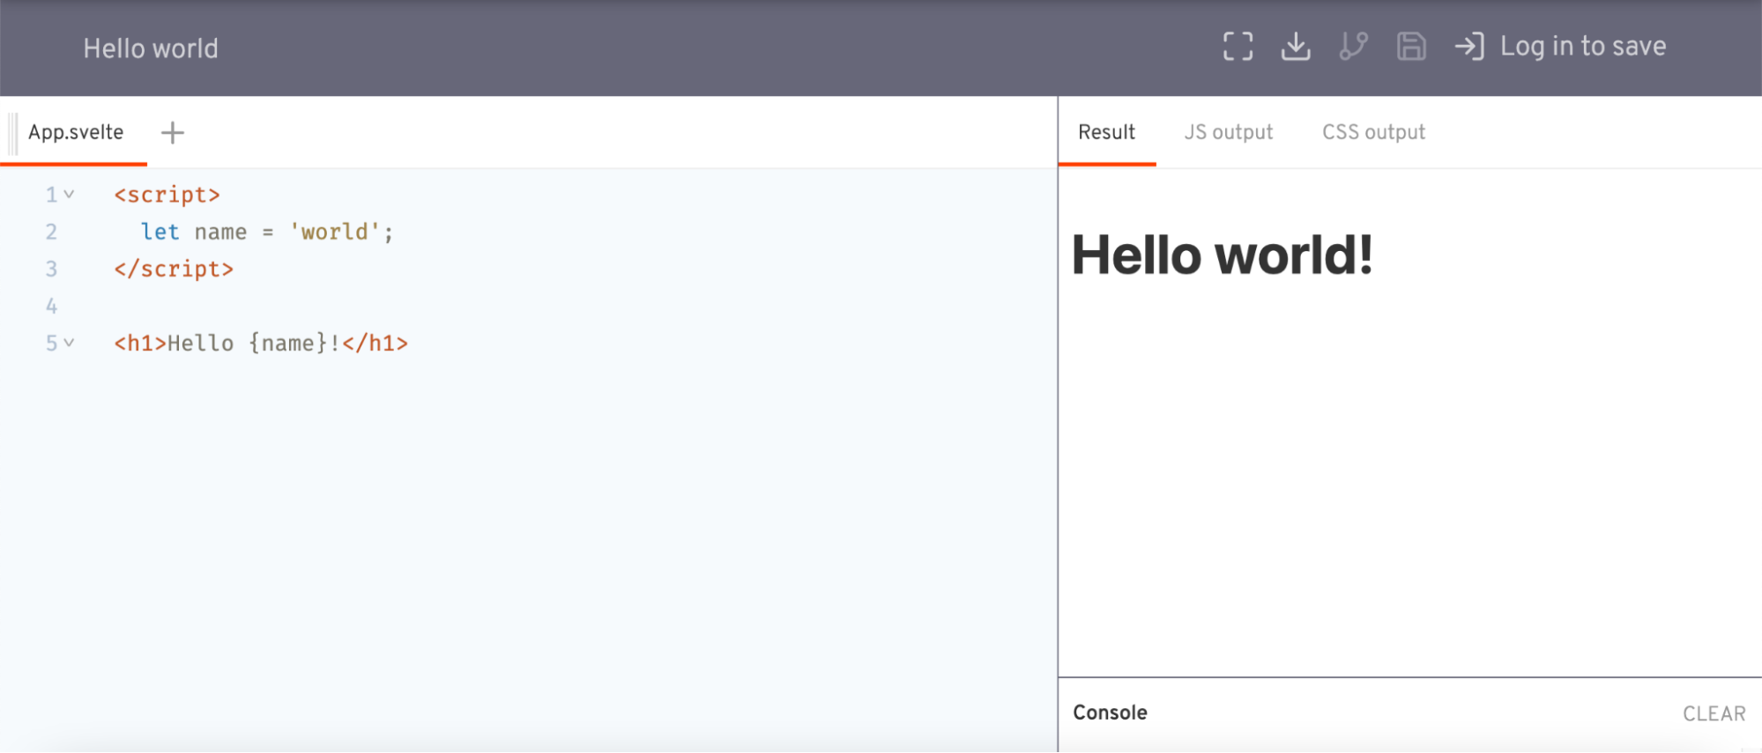Click the floppy disk save icon
Viewport: 1762px width, 753px height.
[1410, 47]
